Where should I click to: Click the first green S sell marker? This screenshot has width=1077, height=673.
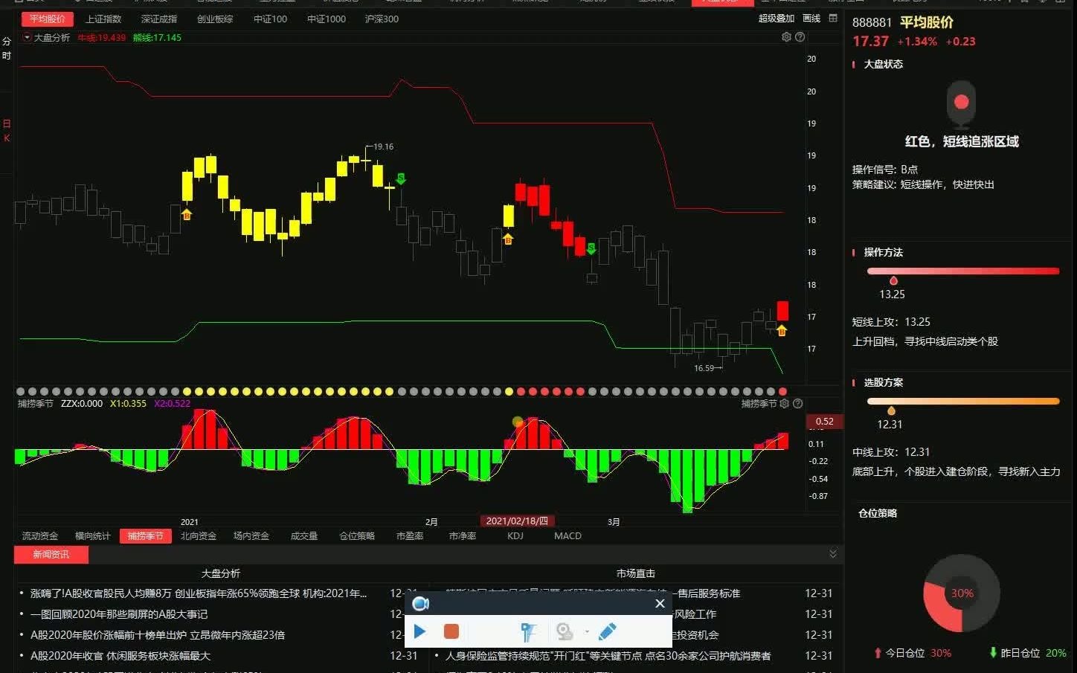(x=401, y=178)
